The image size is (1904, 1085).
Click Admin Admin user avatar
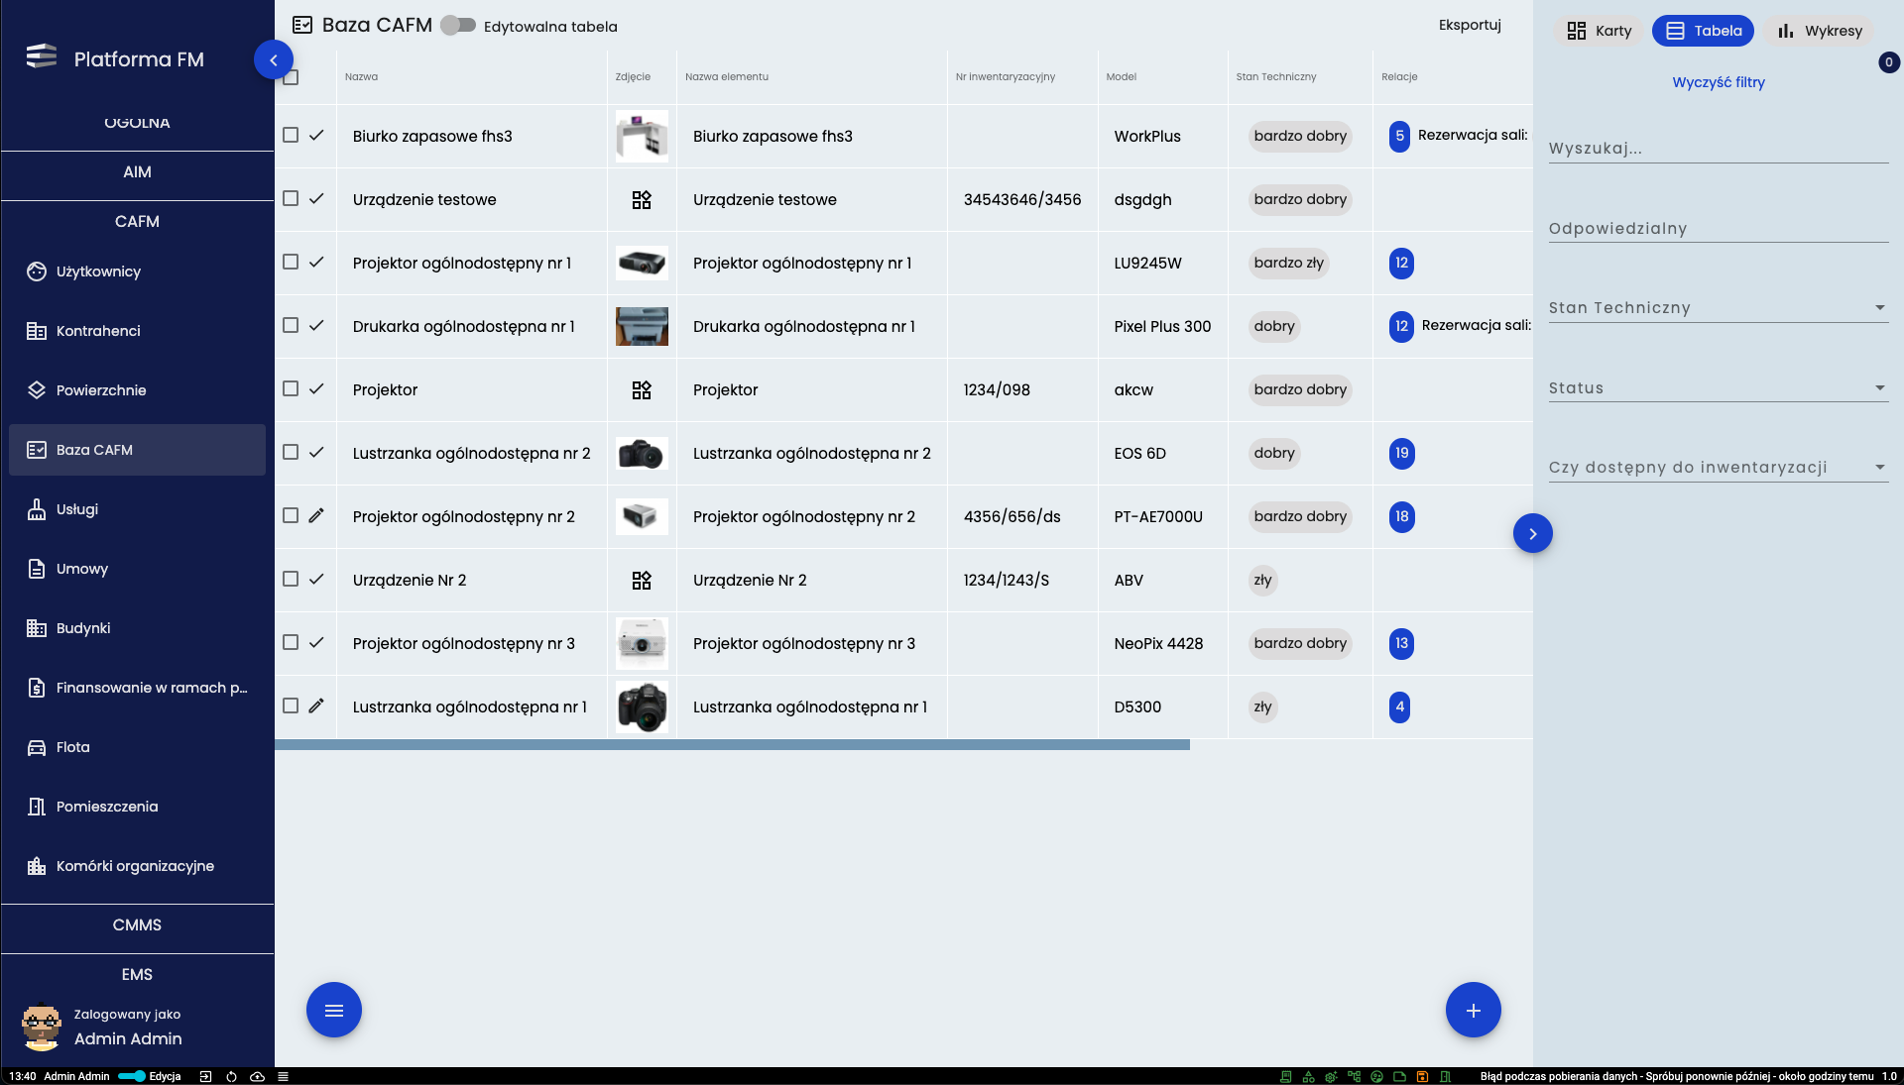pos(42,1028)
